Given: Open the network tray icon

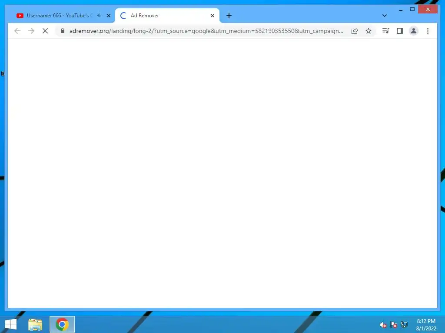Looking at the screenshot, I should pos(404,324).
